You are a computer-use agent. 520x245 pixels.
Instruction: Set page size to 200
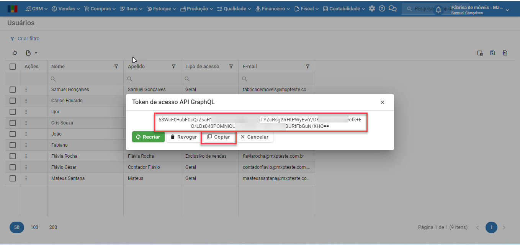click(53, 227)
